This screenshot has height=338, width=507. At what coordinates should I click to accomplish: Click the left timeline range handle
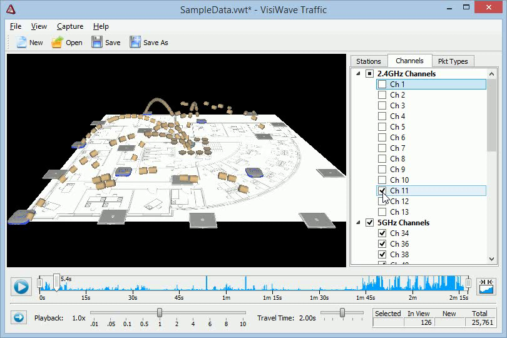tap(40, 284)
